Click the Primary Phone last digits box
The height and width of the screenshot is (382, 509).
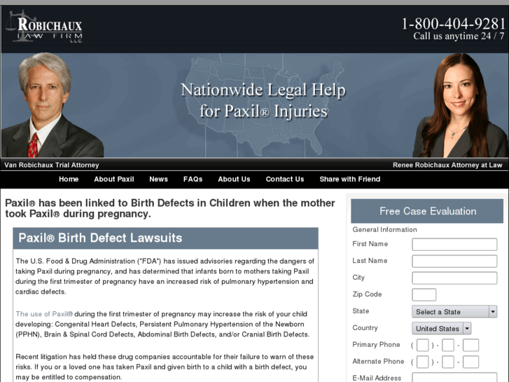(x=470, y=345)
